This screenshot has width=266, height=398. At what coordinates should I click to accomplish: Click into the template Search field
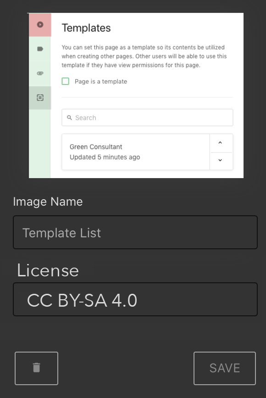pos(147,118)
